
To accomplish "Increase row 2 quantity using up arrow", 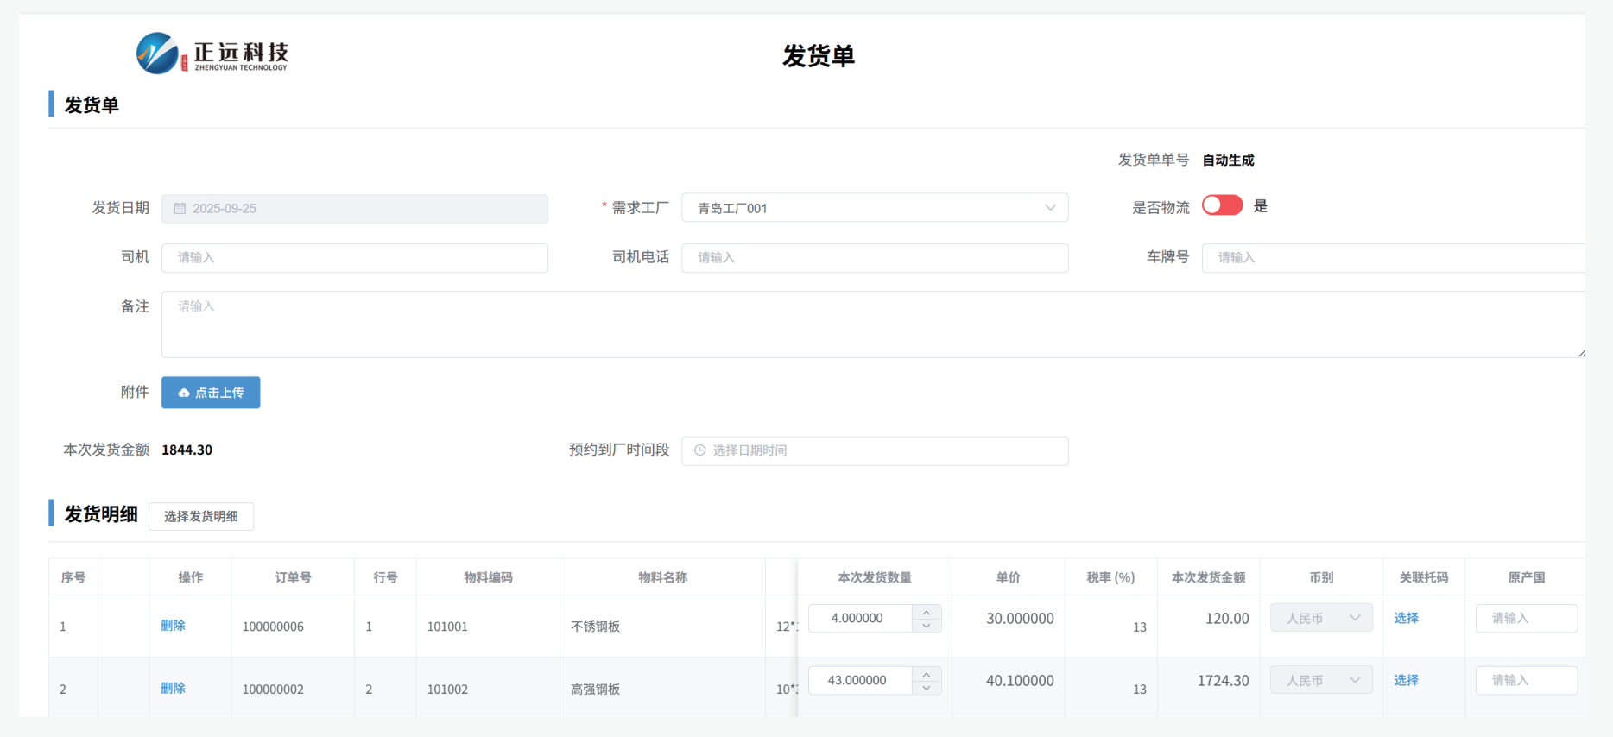I will pyautogui.click(x=927, y=674).
